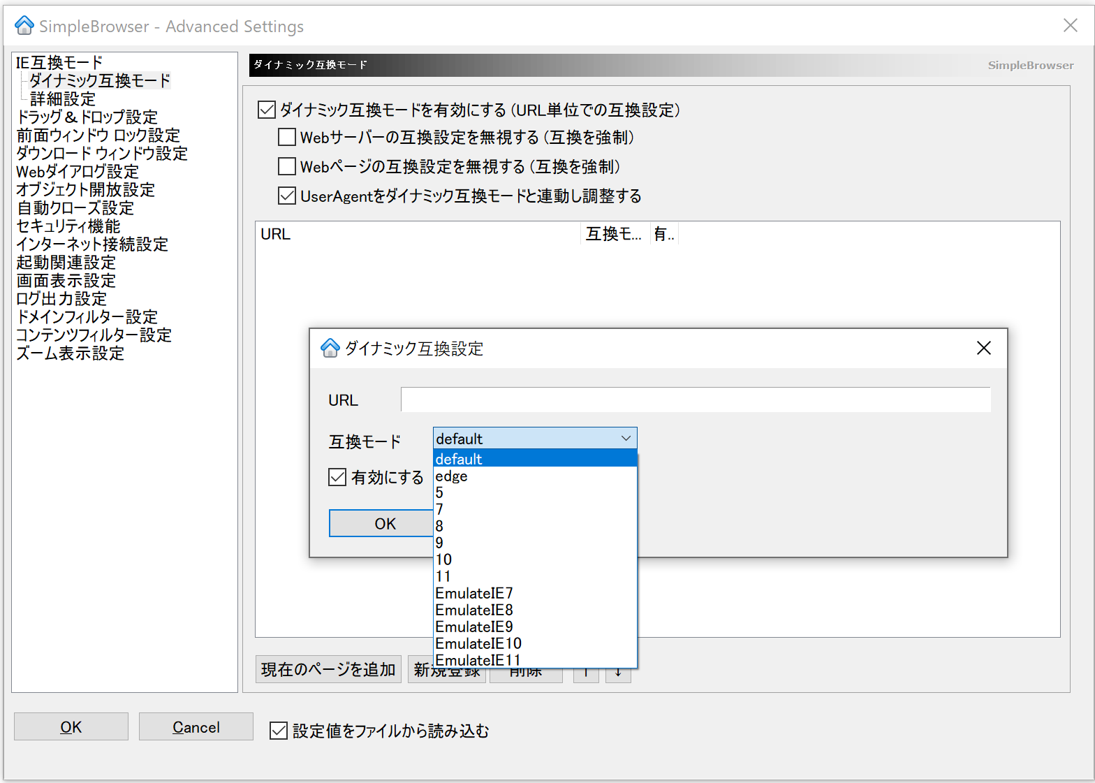Open 自動クローズ設定 in the tree
The height and width of the screenshot is (783, 1095).
pyautogui.click(x=75, y=208)
